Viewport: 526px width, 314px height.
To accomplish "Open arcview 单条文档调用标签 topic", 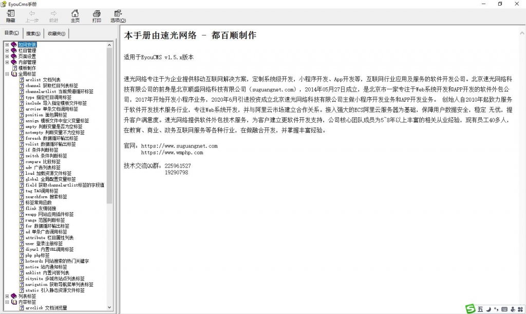I will tap(52, 109).
